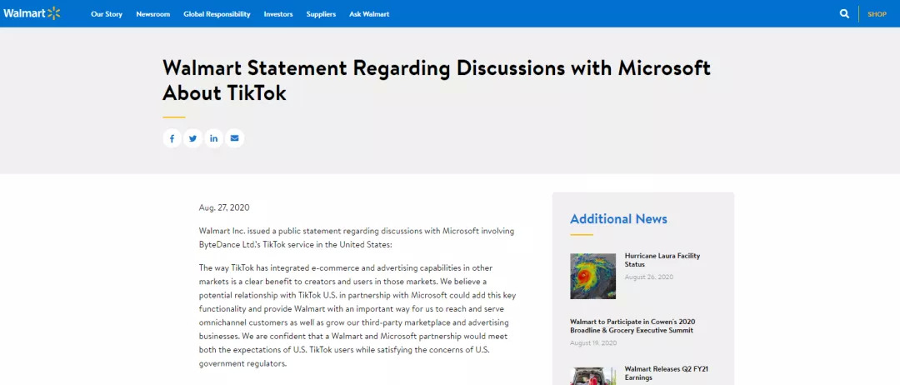The image size is (900, 385).
Task: Open Investors menu item
Action: pos(278,14)
